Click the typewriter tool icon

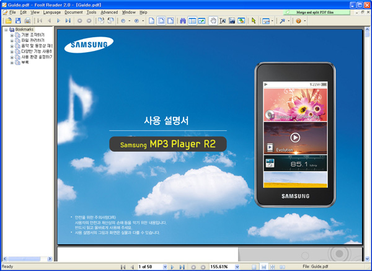point(266,21)
